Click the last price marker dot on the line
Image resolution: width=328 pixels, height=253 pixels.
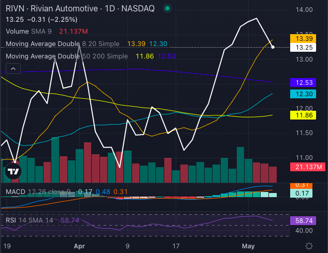point(273,47)
